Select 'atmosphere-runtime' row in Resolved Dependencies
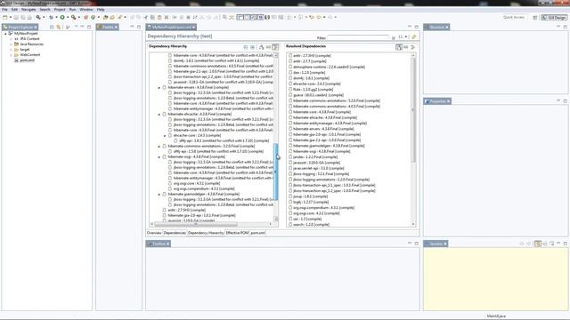Viewport: 570px width, 320px height. (327, 68)
